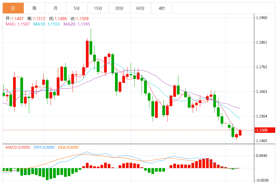The image size is (277, 183).
Task: Open the 15分 timeframe tab
Action: click(x=98, y=8)
